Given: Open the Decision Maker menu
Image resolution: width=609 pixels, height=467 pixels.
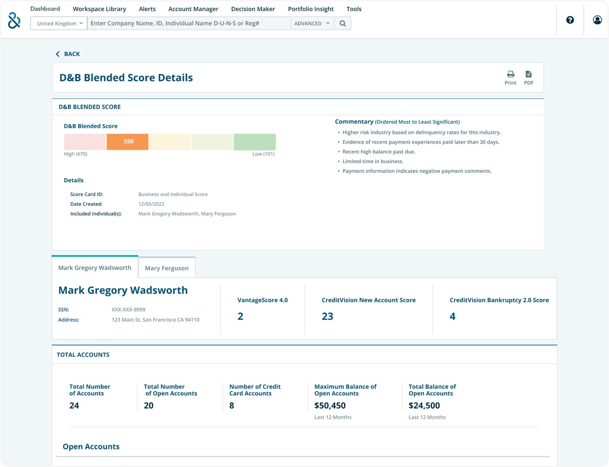Looking at the screenshot, I should click(253, 9).
